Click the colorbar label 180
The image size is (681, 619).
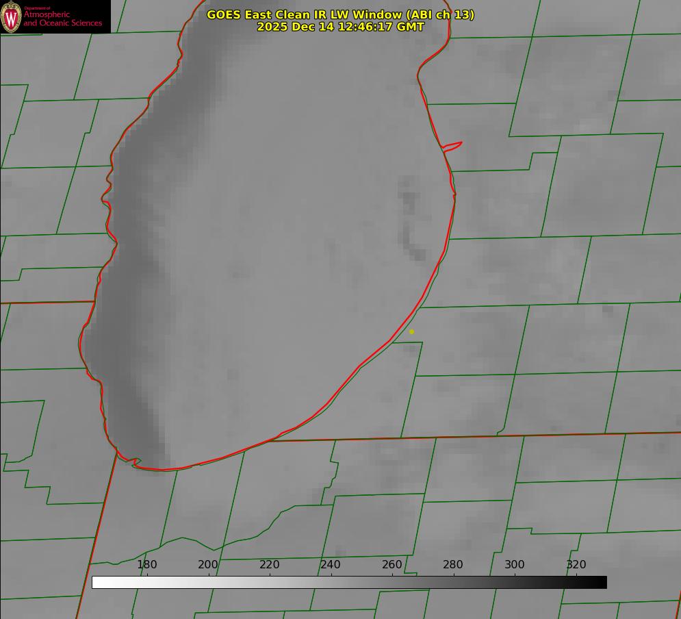(x=146, y=564)
